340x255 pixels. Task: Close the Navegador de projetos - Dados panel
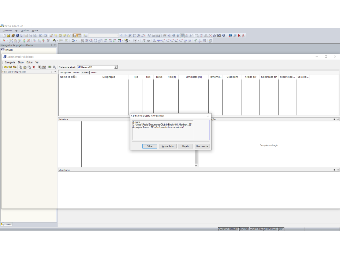pos(55,45)
